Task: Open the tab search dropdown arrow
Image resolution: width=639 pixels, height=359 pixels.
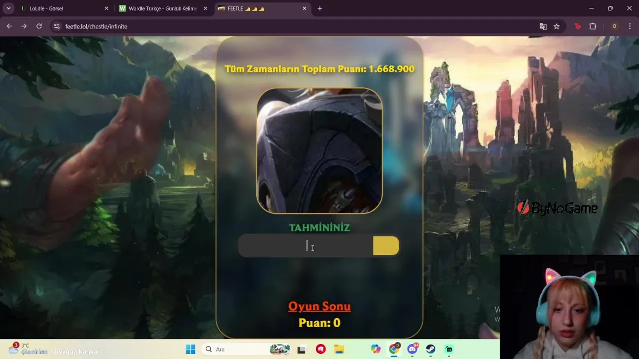Action: (8, 8)
